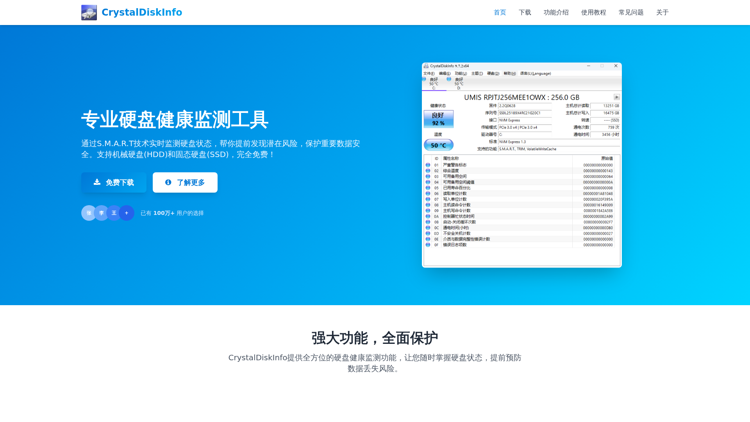Click the paragraph mentioning S.M.A.R.T技术
The image size is (750, 422).
pos(221,149)
